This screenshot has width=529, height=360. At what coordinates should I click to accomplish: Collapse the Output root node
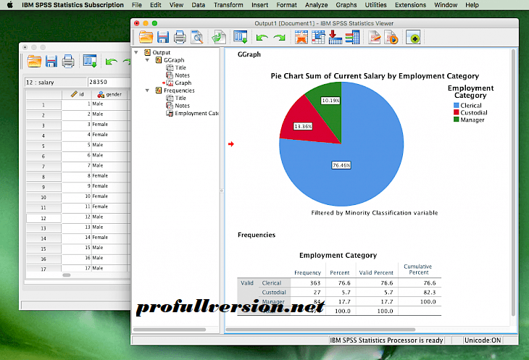[136, 53]
